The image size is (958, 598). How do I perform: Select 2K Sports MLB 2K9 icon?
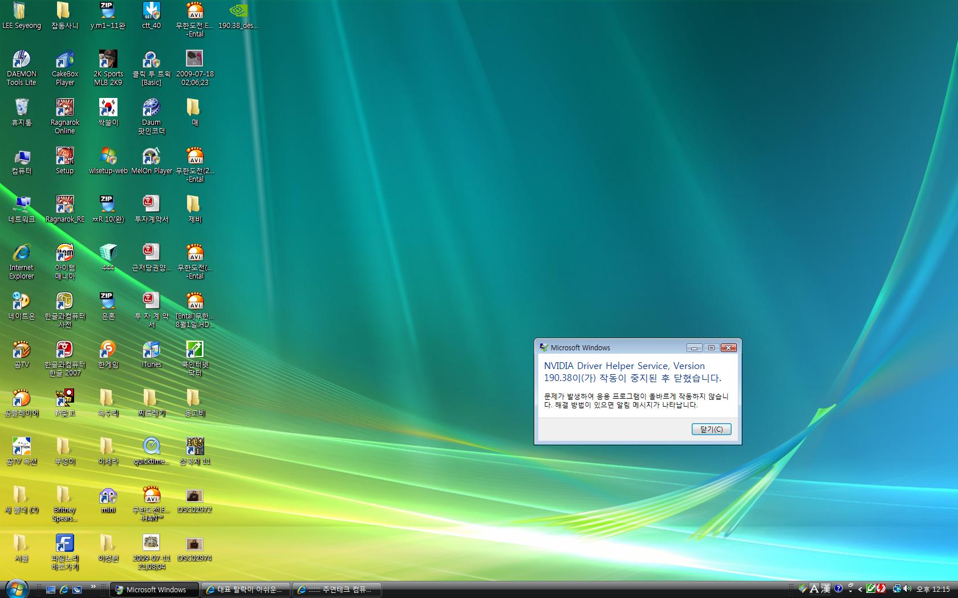(x=108, y=67)
